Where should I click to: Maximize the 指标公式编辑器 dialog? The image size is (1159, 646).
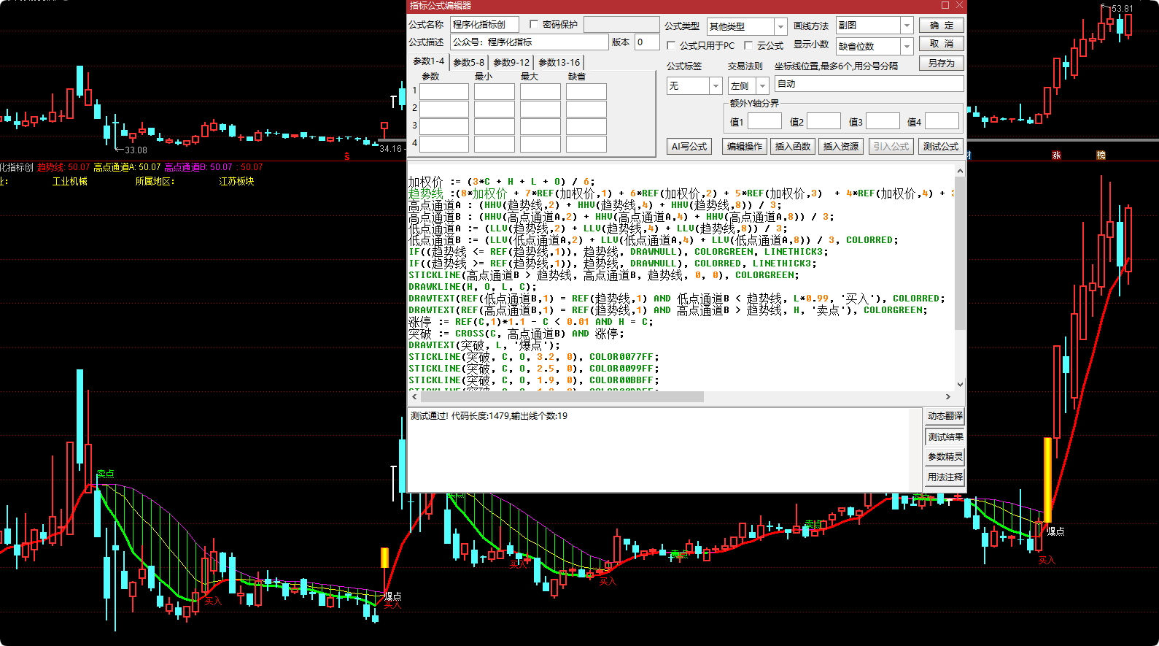pyautogui.click(x=945, y=5)
